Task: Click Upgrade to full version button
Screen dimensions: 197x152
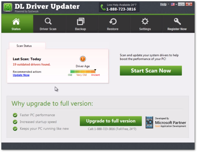Action: point(111,121)
